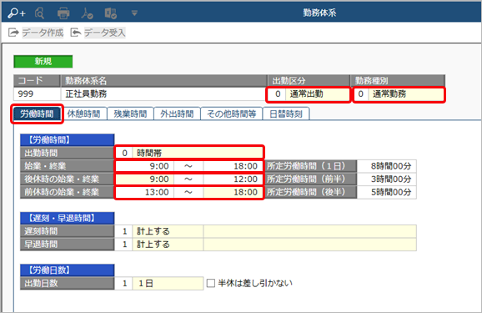Click 始業・終業 start time 9:00
482x313 pixels.
click(x=144, y=166)
